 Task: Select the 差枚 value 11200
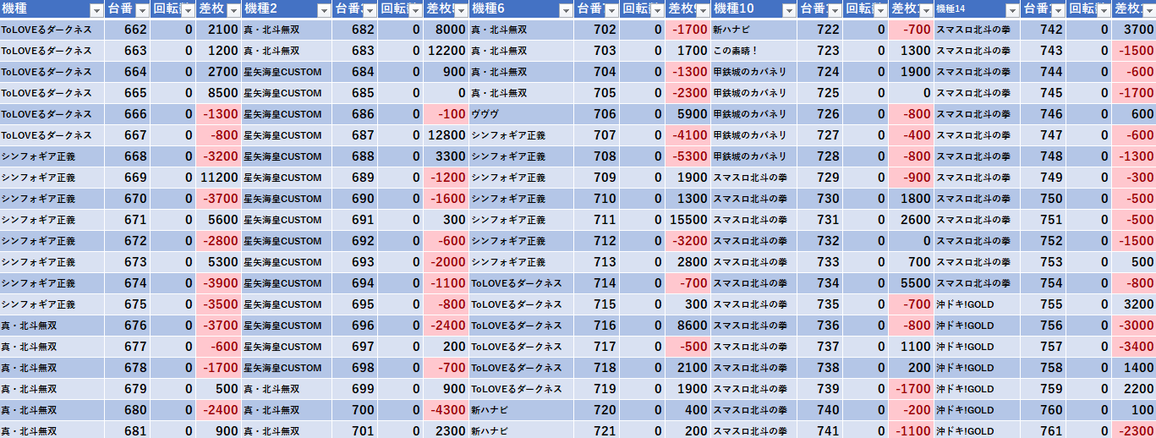218,178
